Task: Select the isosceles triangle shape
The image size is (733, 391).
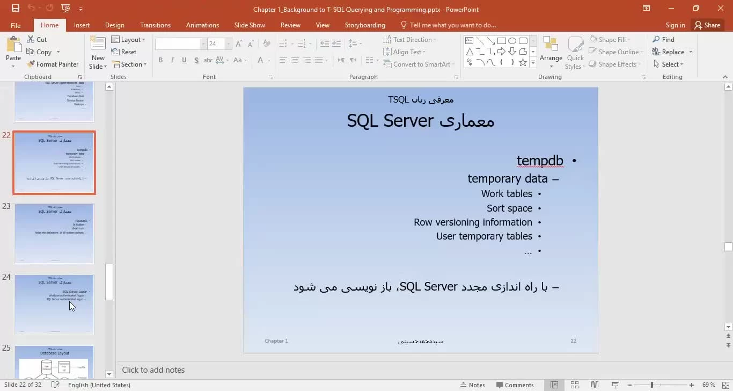Action: click(x=470, y=52)
